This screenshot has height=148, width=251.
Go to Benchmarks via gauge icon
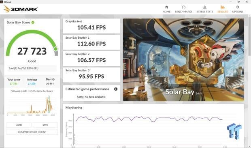click(x=183, y=7)
